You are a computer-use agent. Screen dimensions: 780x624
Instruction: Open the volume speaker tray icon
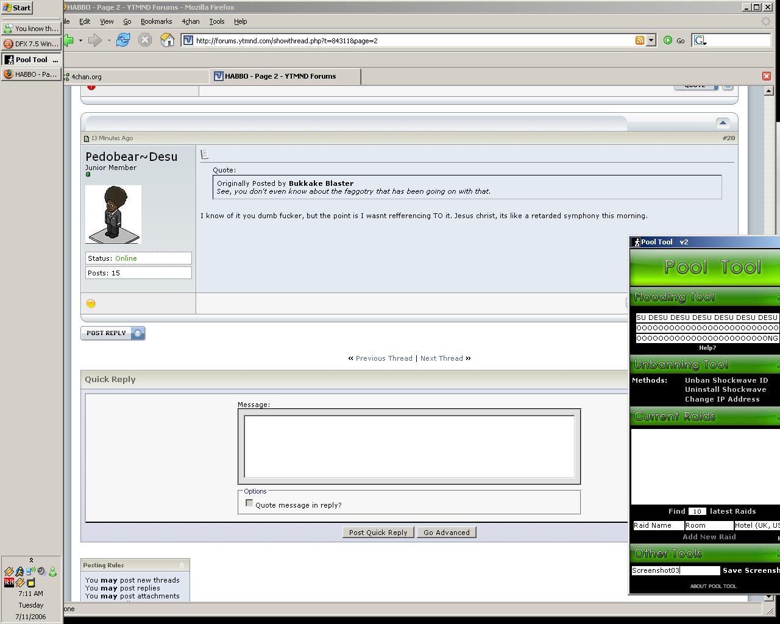coord(41,572)
